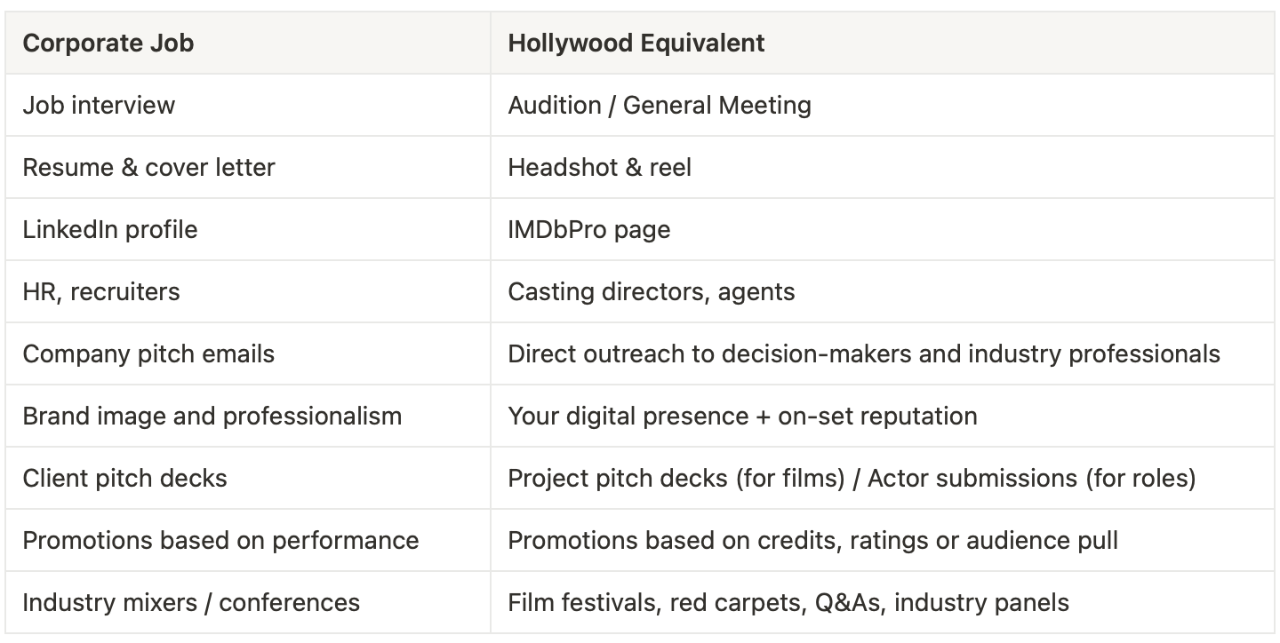Viewport: 1280px width, 643px height.
Task: Select the "Resume & cover letter" cell
Action: (149, 167)
